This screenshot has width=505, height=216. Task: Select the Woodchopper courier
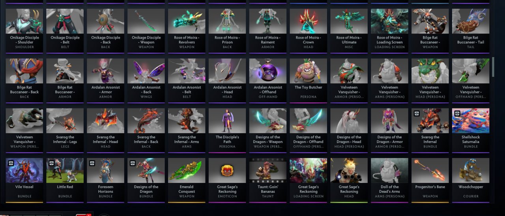[x=471, y=180]
